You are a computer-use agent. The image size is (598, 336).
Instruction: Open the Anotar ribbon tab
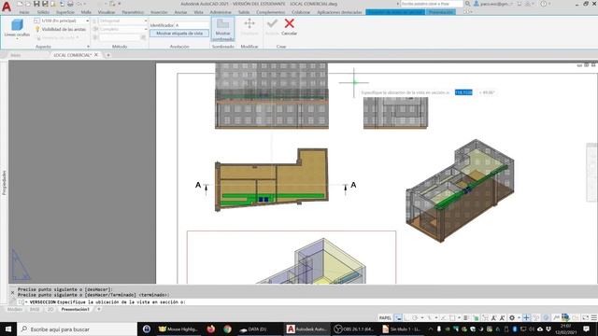pyautogui.click(x=180, y=12)
